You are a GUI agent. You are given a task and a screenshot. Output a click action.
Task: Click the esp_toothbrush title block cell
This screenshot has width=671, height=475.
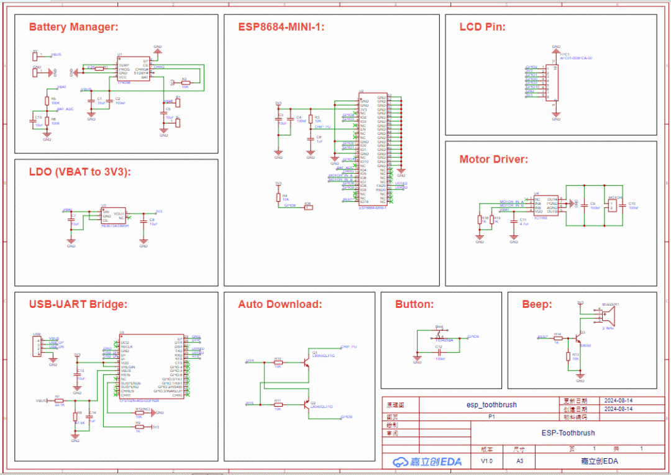point(491,405)
